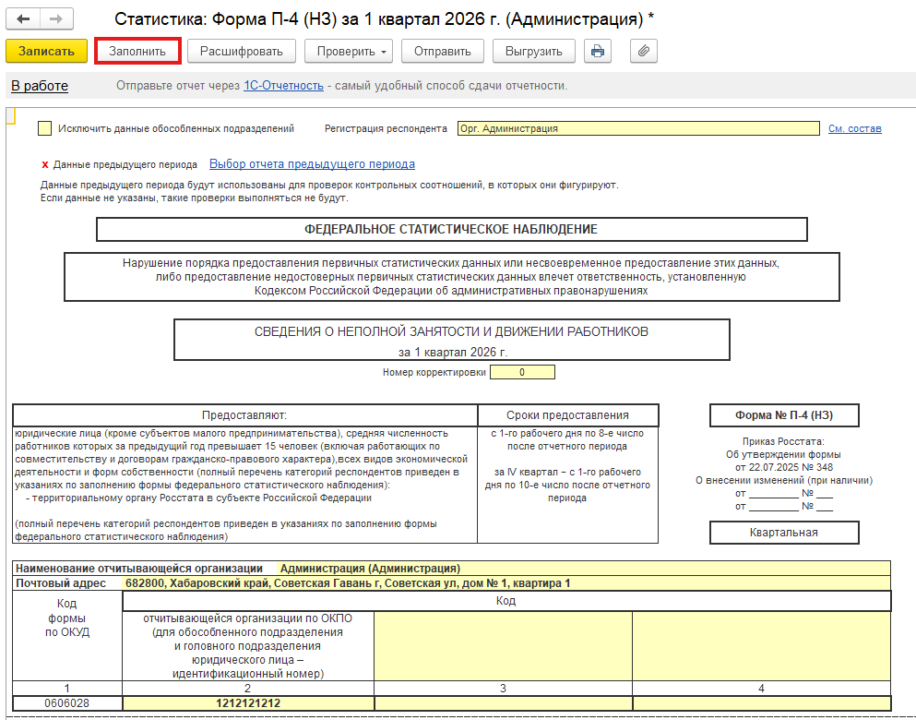Click the Заполнить button
Image resolution: width=916 pixels, height=720 pixels.
137,51
